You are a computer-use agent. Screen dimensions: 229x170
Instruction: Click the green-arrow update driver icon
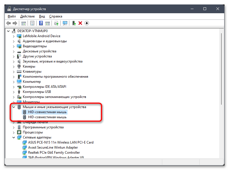(74, 23)
